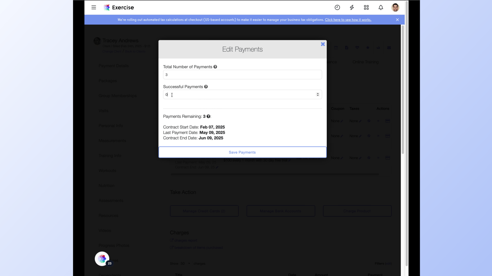
Task: Click the star icon in client toolbar
Action: click(x=368, y=47)
